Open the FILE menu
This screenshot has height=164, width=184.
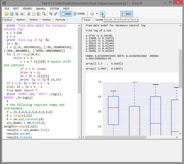(7, 9)
